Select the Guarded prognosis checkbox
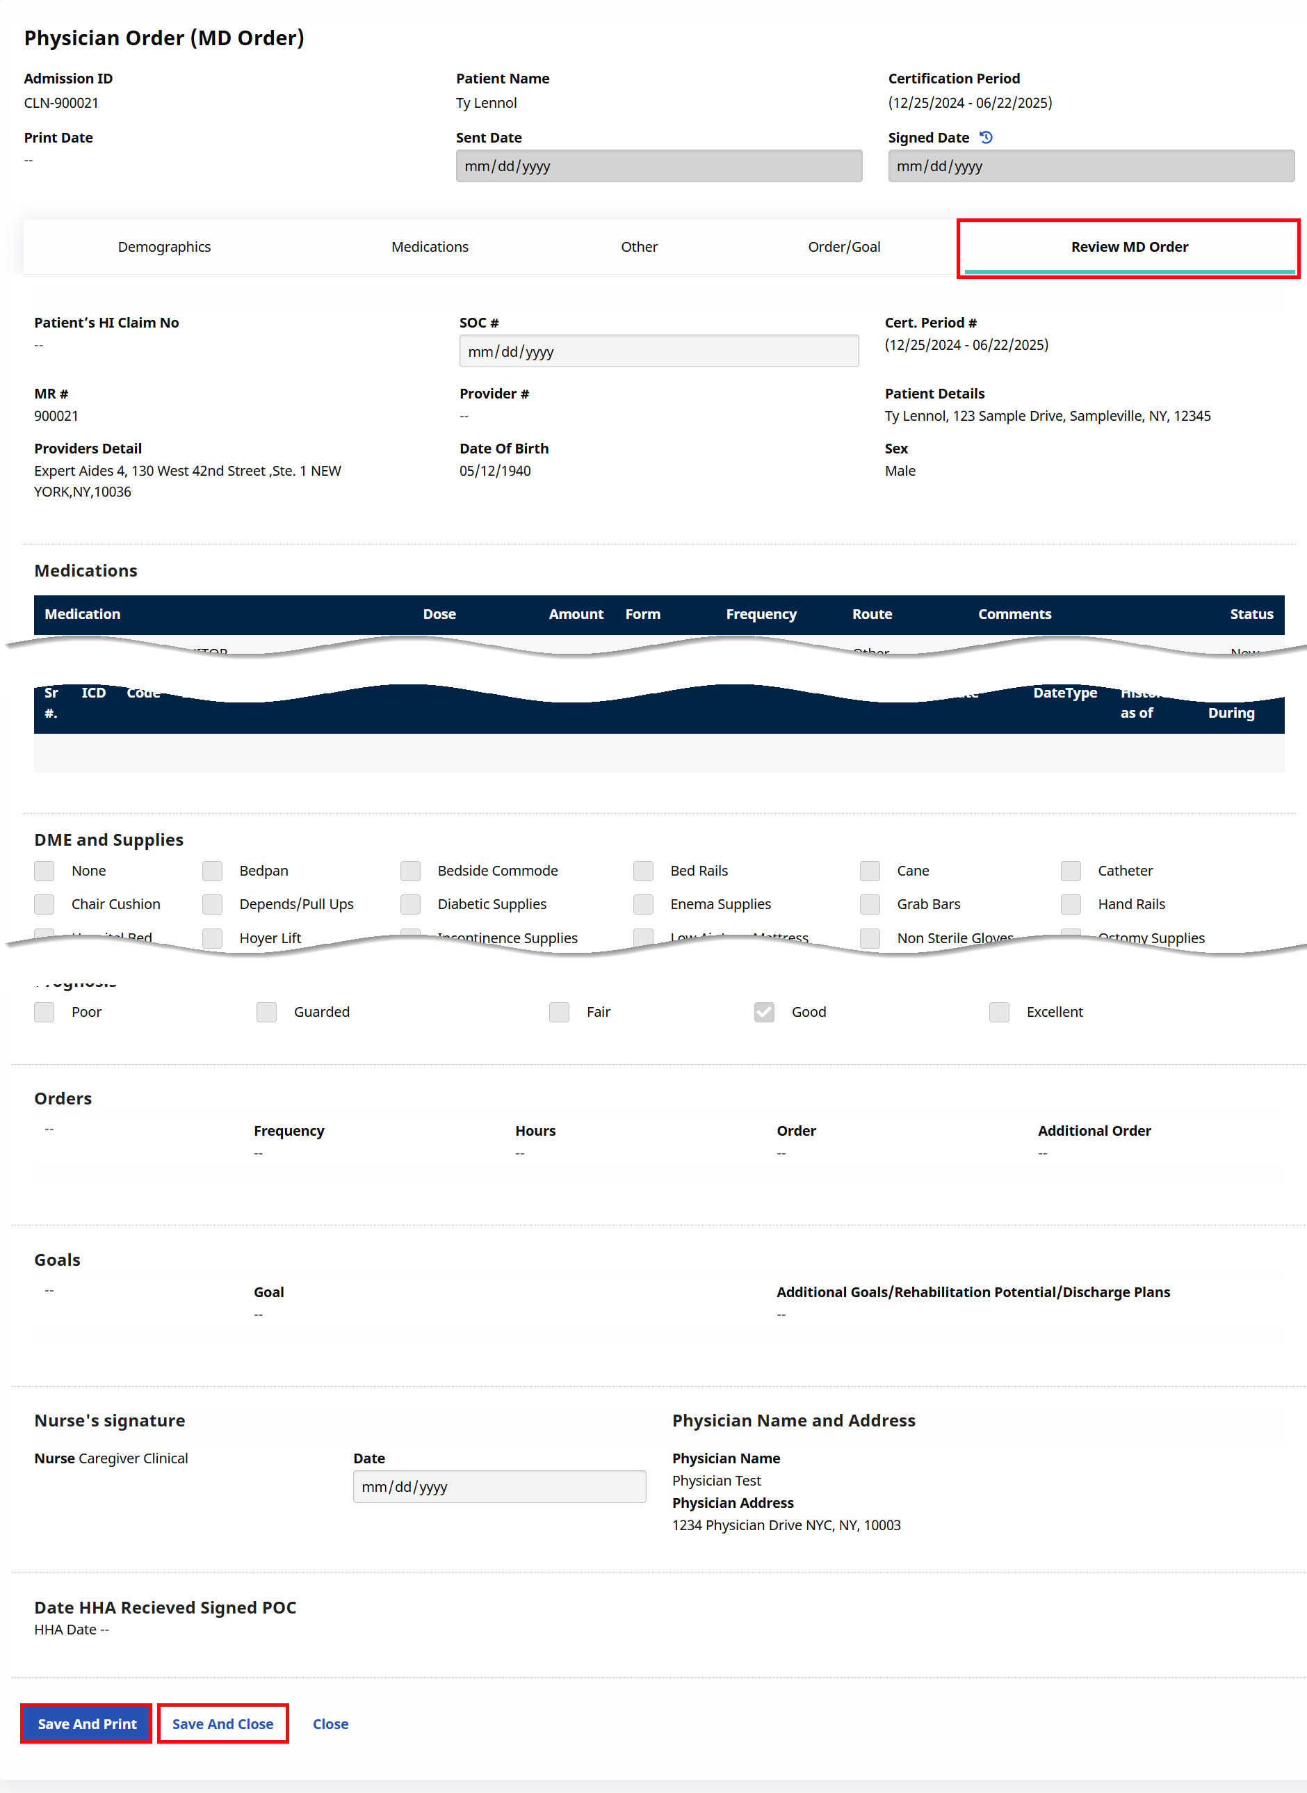The width and height of the screenshot is (1307, 1793). click(267, 1012)
